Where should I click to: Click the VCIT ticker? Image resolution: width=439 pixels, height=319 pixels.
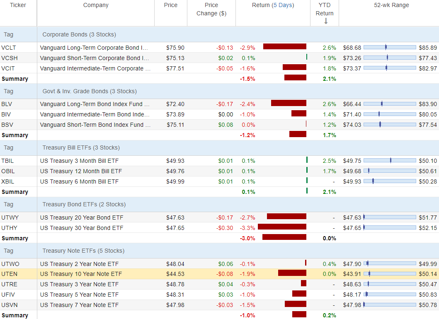(x=8, y=68)
